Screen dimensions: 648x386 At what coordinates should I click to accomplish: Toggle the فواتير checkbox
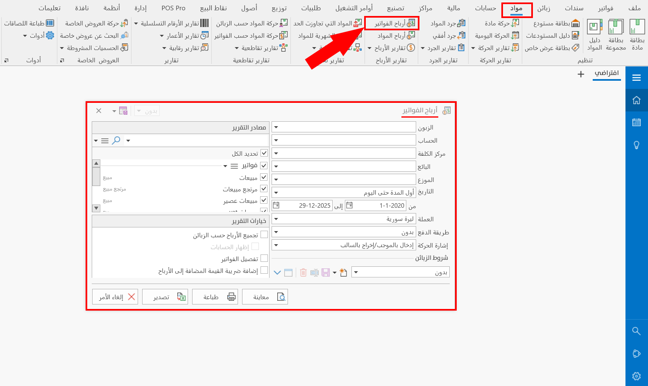tap(264, 166)
